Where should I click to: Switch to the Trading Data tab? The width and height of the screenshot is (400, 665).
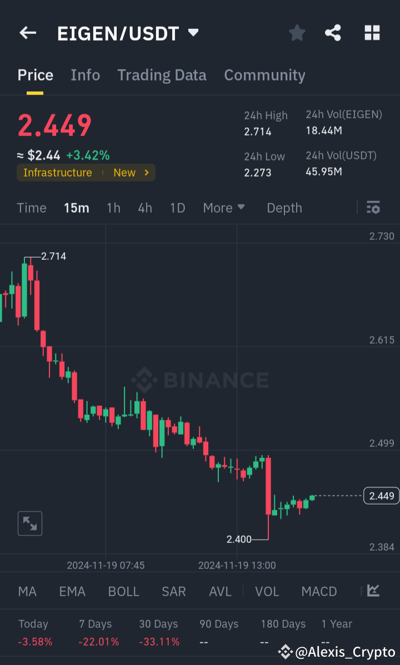pyautogui.click(x=162, y=75)
